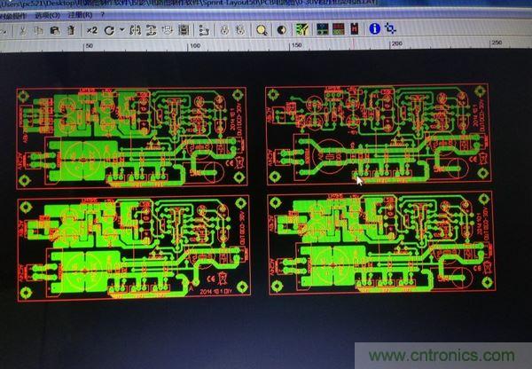This screenshot has height=369, width=532.
Task: Select the magnifier zoom tool
Action: coord(262,29)
